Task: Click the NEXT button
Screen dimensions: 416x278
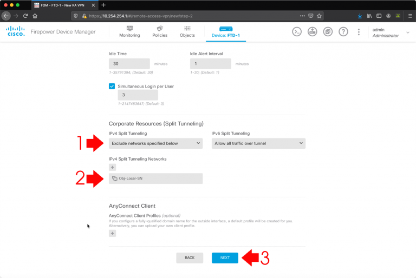Action: 225,257
